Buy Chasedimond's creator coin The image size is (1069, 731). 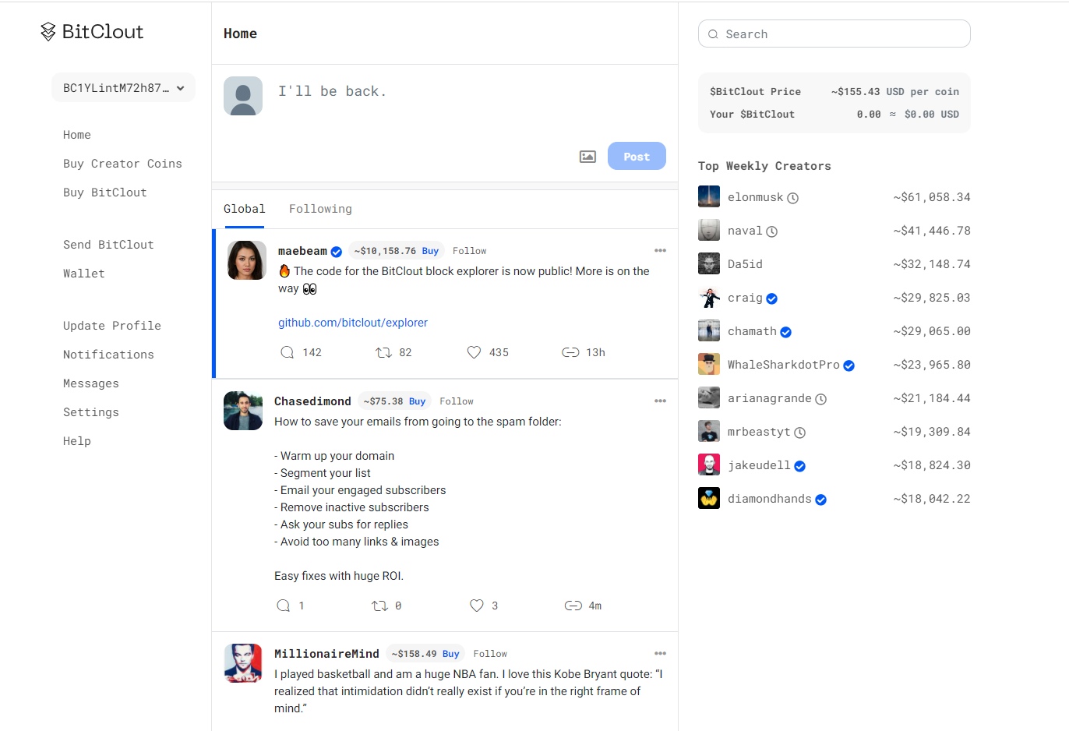point(417,401)
